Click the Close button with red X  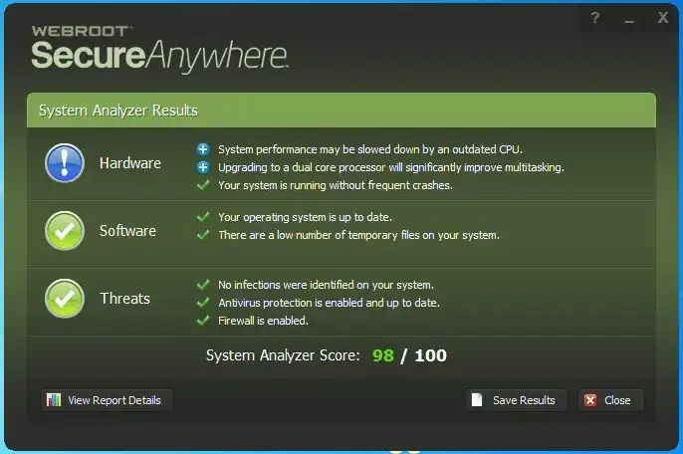(x=610, y=400)
